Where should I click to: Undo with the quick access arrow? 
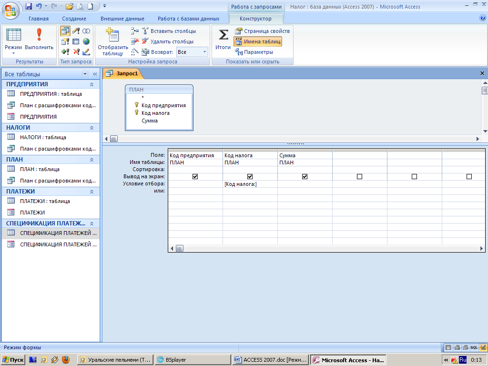tap(39, 6)
